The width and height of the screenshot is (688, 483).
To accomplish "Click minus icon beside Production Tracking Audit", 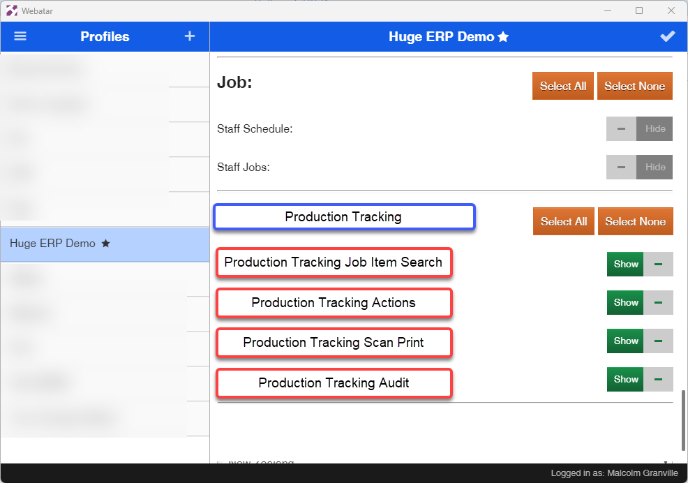I will pos(658,380).
